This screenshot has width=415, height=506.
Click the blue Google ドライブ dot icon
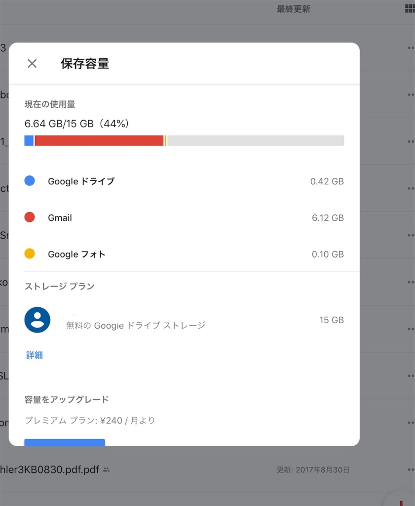pos(30,181)
